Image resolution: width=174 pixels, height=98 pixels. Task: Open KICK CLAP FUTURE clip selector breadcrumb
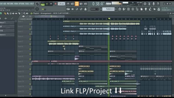pyautogui.click(x=61, y=13)
